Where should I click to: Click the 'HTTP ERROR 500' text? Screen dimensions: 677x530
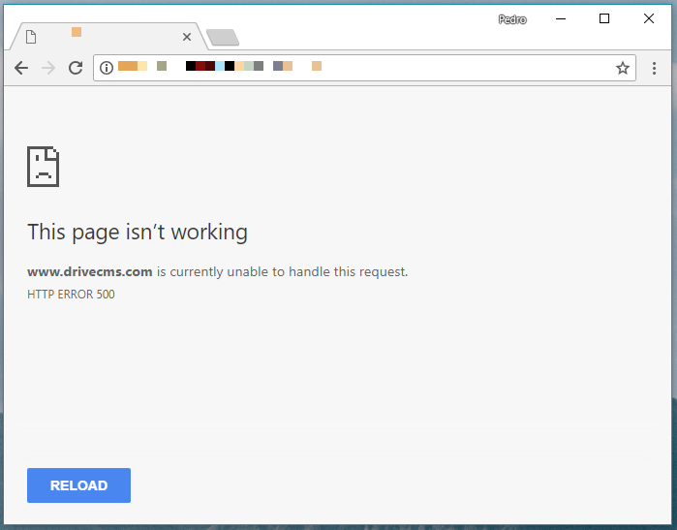click(71, 295)
